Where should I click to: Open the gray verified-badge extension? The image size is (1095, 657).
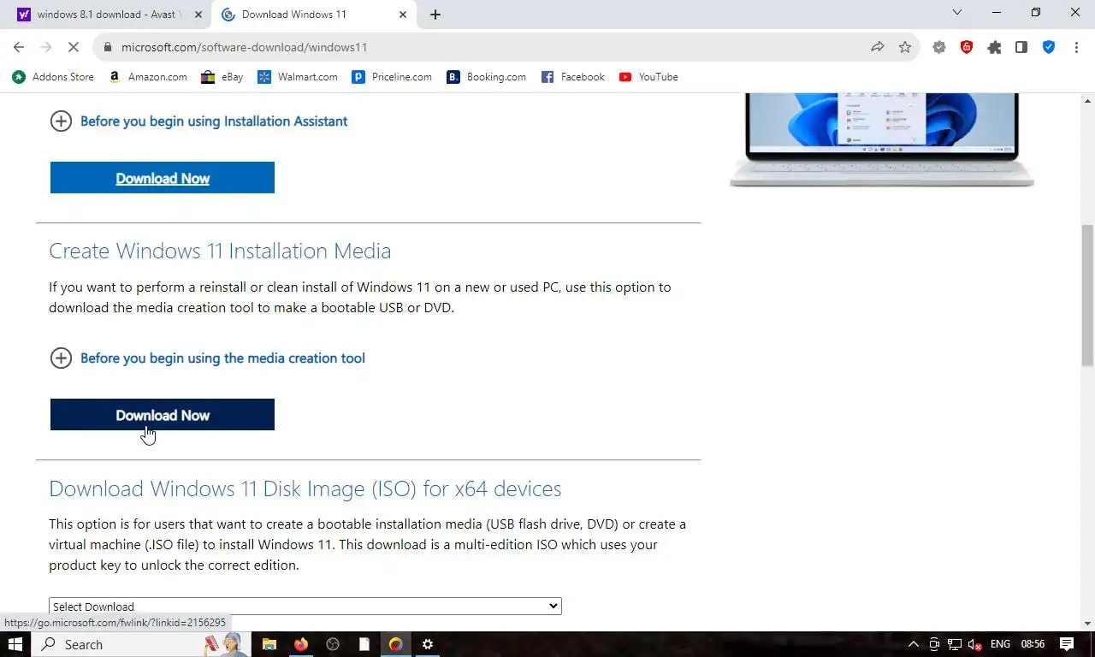tap(939, 47)
